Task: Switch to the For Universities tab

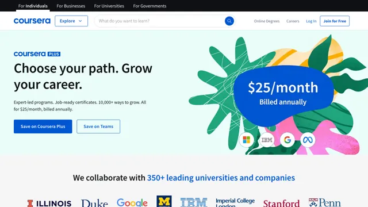Action: pos(109,6)
